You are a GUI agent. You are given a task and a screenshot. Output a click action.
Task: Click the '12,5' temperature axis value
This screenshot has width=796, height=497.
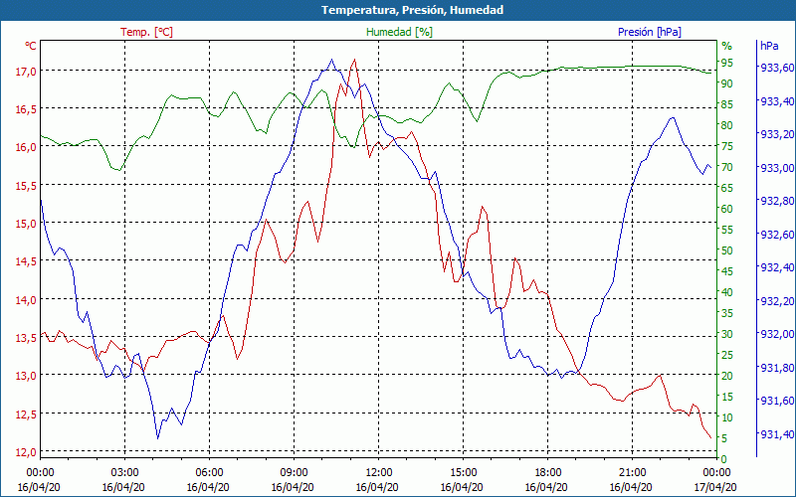pyautogui.click(x=26, y=414)
